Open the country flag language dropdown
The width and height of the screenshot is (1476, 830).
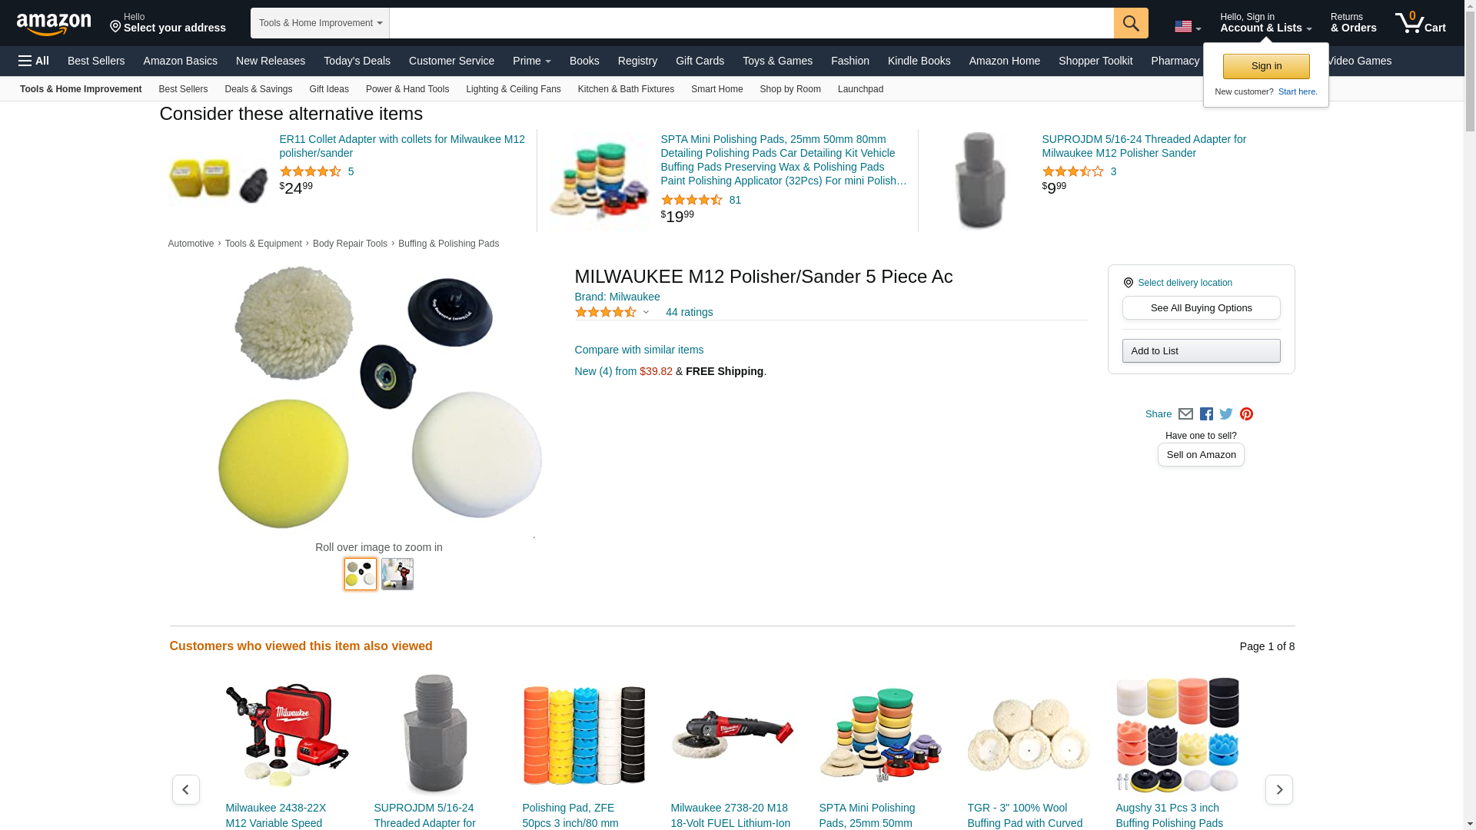click(x=1188, y=27)
